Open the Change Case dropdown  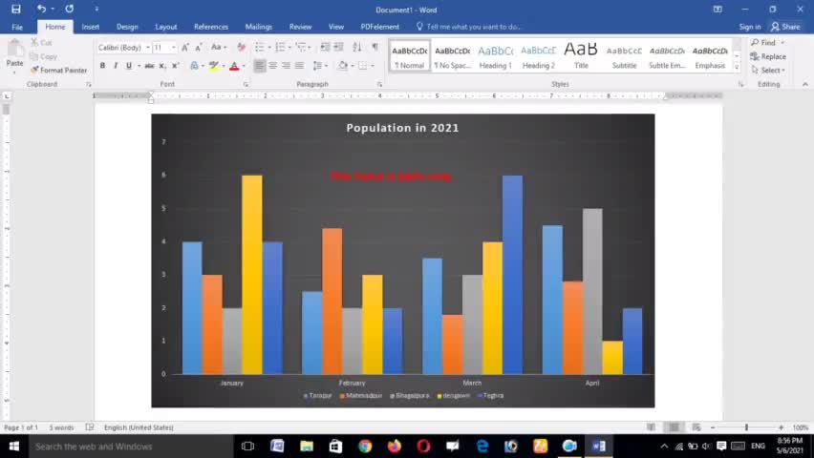219,47
